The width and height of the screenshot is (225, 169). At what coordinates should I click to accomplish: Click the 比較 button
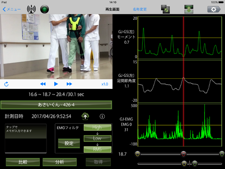[23, 162]
